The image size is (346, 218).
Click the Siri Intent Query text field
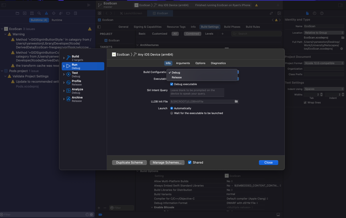(x=197, y=92)
